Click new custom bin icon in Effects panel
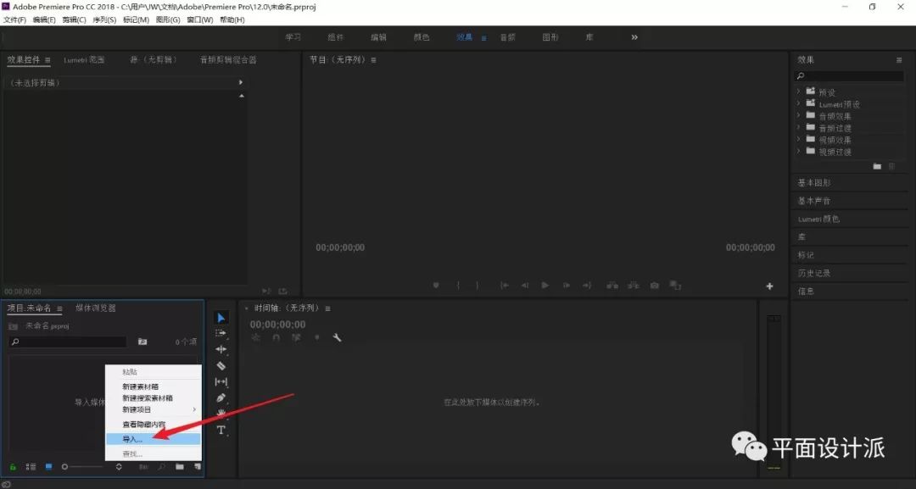This screenshot has height=489, width=916. point(877,166)
